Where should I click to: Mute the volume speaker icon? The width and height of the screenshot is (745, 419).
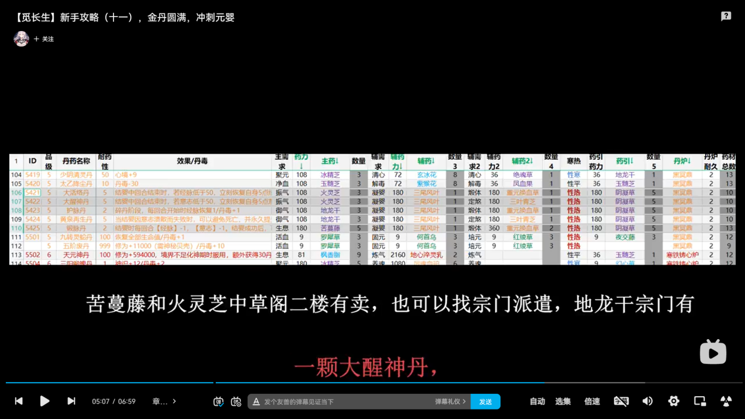pyautogui.click(x=647, y=401)
